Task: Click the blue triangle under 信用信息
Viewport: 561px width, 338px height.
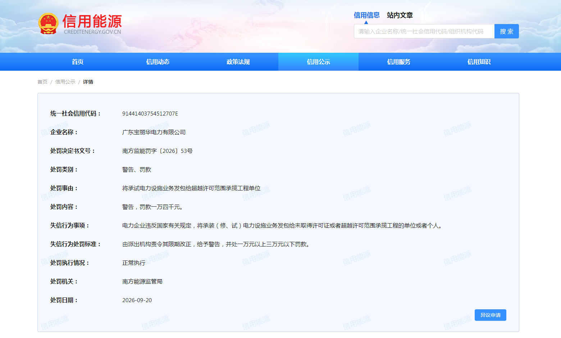Action: click(366, 22)
